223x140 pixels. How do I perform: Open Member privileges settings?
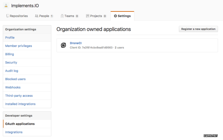coord(19,46)
